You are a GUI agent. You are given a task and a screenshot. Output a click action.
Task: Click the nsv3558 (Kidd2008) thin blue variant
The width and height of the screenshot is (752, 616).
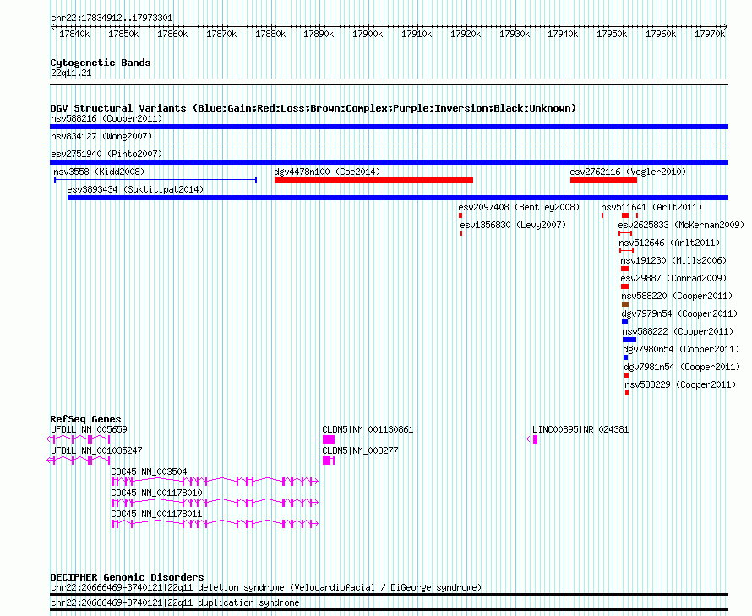155,180
